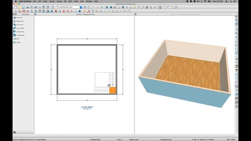Select the Arc CAD tool icon
This screenshot has height=141, width=251.
[109, 11]
